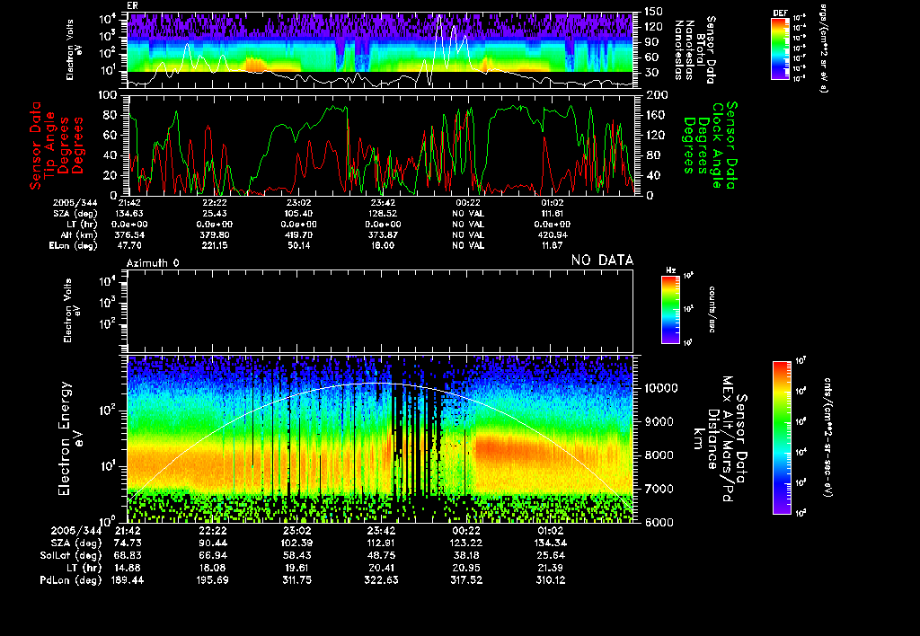Select the local time value 18.08

point(213,568)
